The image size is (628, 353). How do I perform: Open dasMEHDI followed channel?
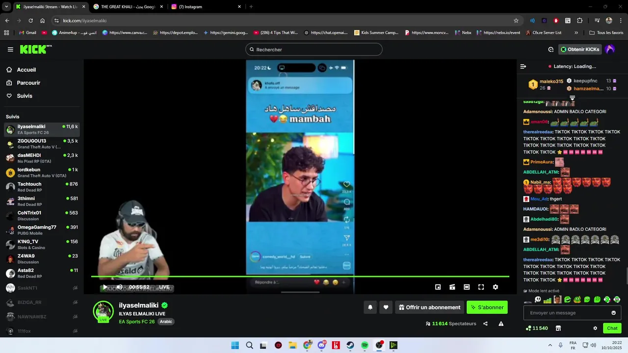click(x=42, y=158)
